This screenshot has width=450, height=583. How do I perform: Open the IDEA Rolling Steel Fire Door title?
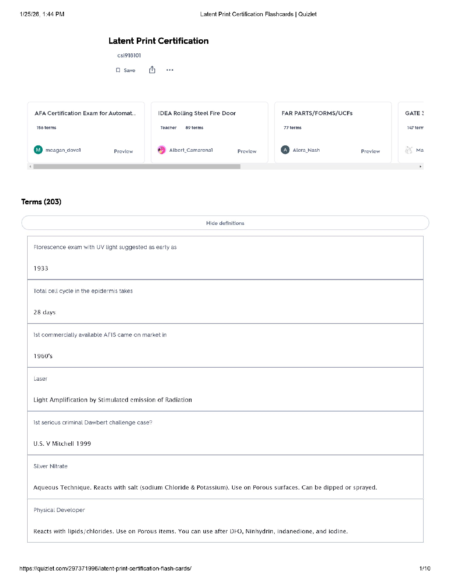(x=197, y=113)
